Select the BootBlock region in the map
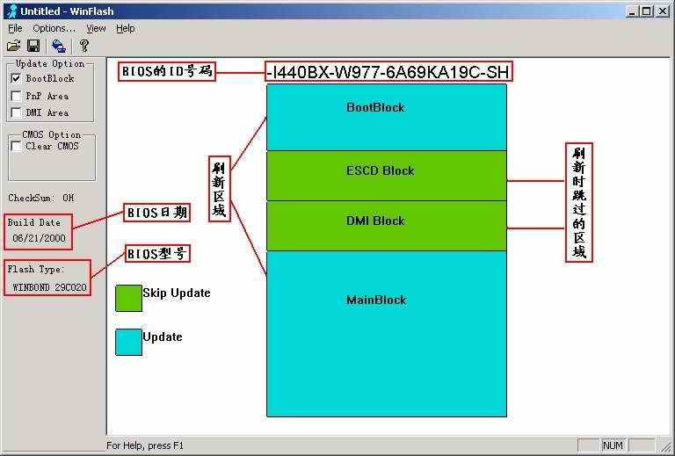Viewport: 675px width, 456px height. click(x=386, y=117)
